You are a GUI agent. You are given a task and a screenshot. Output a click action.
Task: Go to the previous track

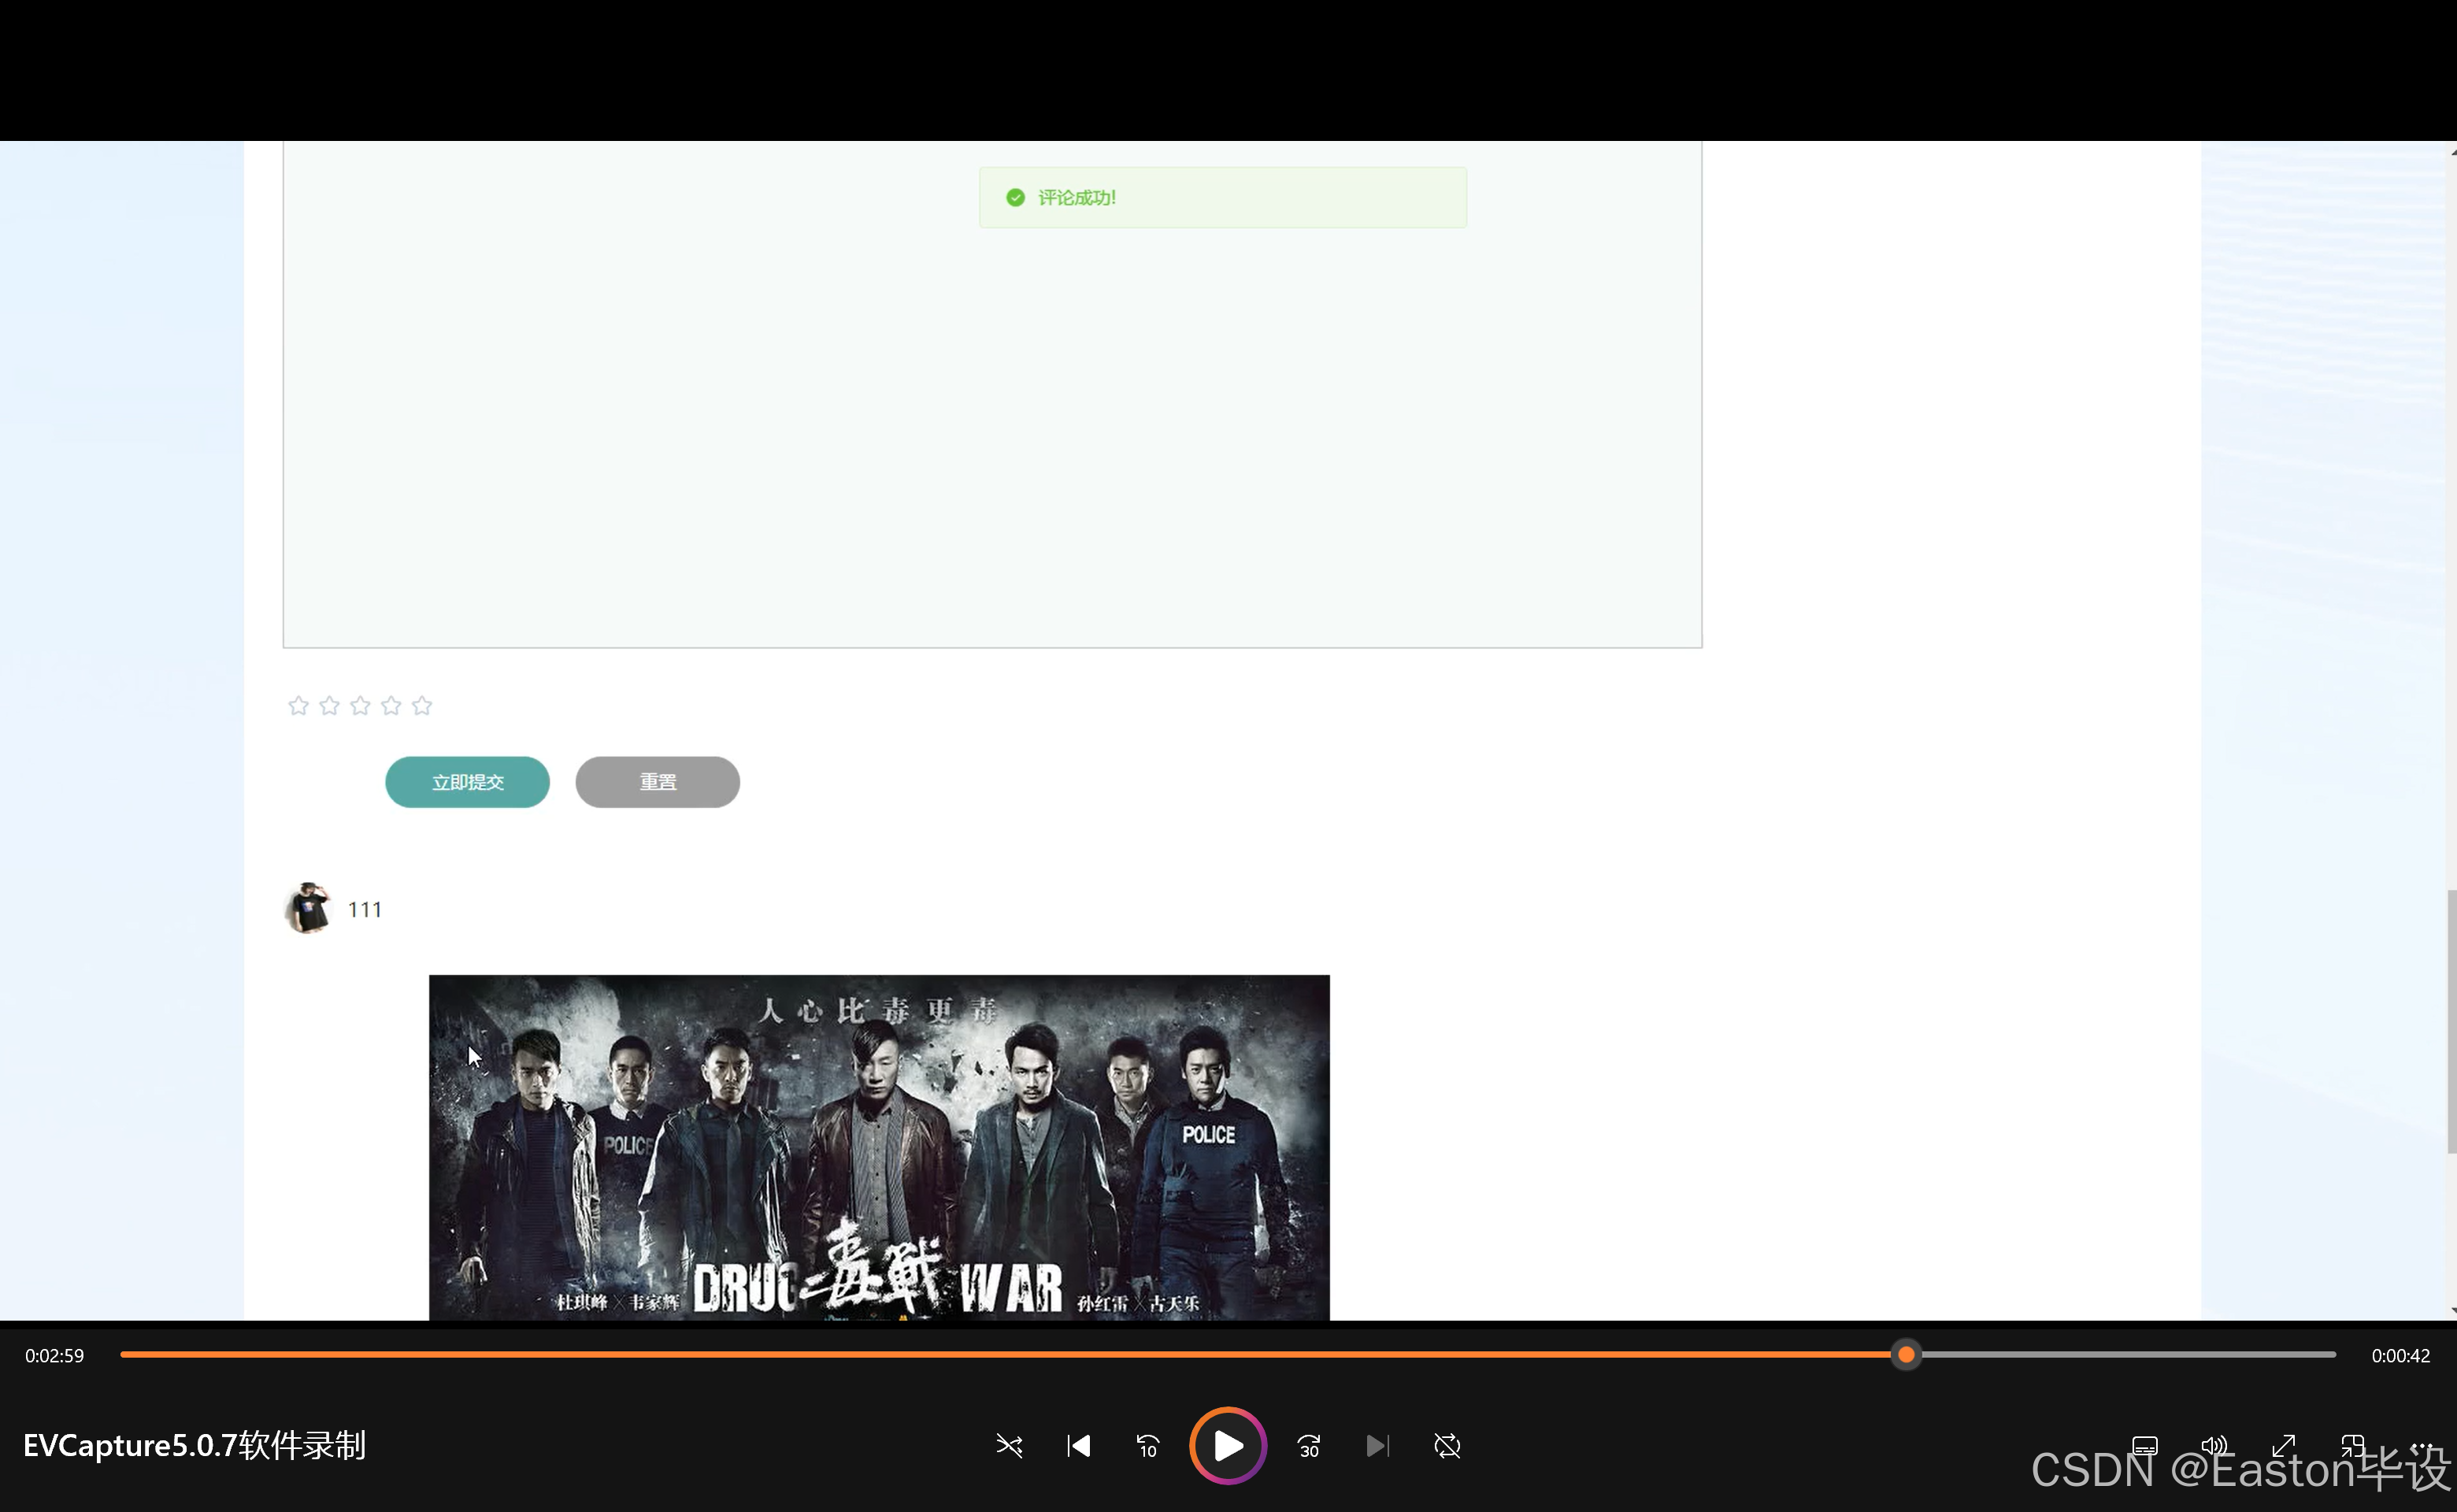[x=1078, y=1446]
